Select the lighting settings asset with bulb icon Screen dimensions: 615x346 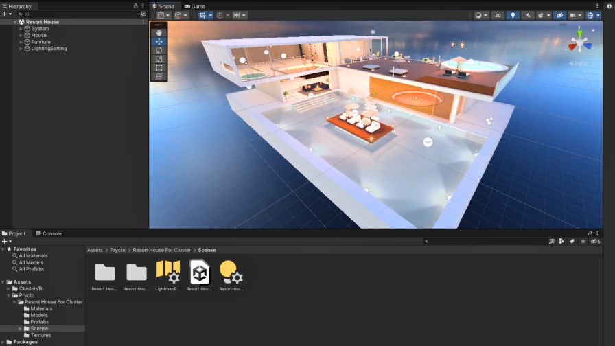click(x=231, y=273)
